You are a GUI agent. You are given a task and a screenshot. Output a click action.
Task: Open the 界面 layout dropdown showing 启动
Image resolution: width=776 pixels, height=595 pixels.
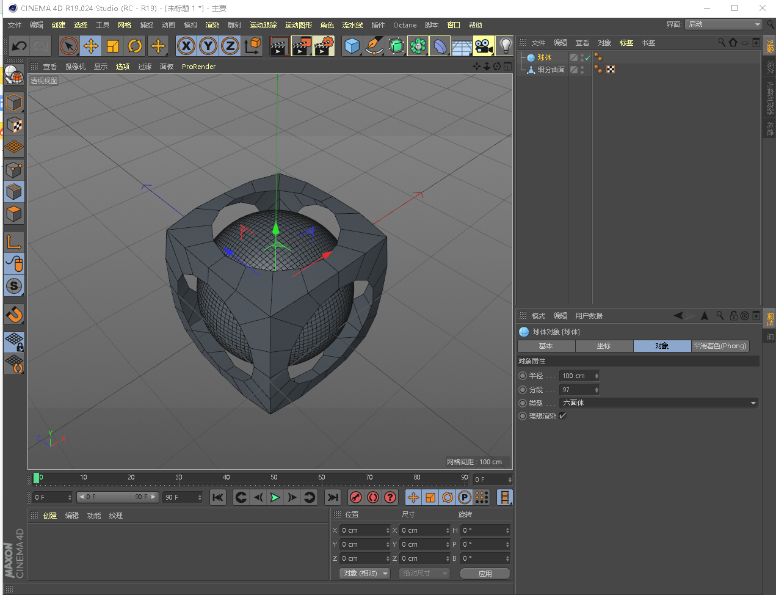pyautogui.click(x=723, y=24)
